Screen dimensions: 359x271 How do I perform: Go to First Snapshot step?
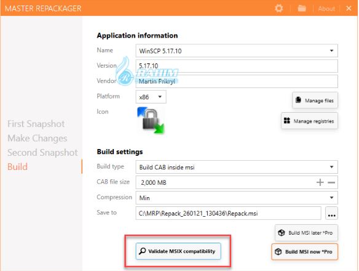(x=36, y=124)
